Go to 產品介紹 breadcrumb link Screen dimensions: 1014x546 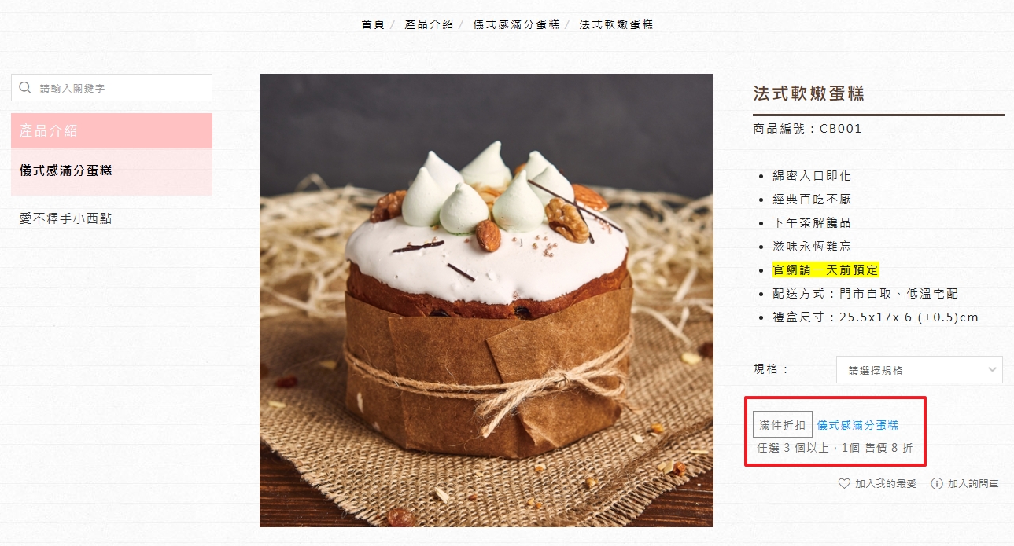click(429, 24)
